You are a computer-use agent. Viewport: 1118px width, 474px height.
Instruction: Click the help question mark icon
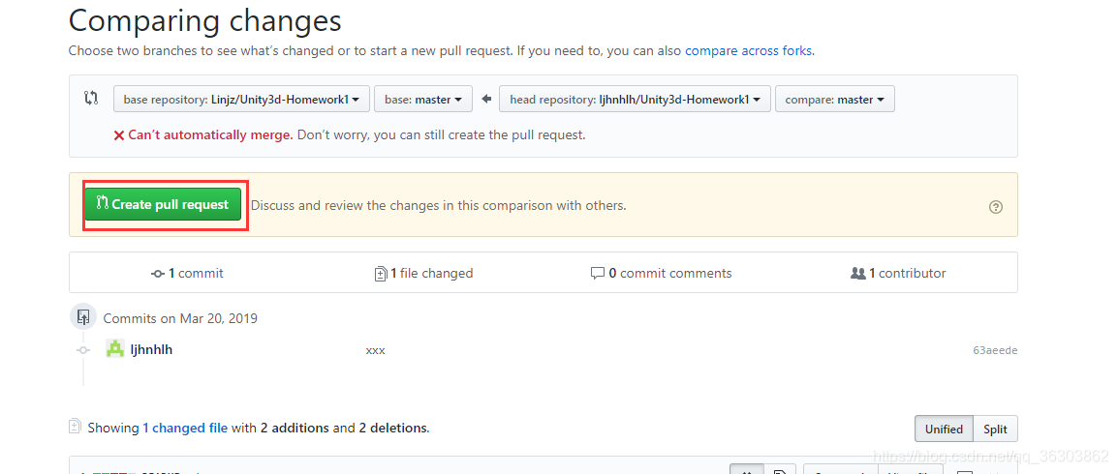point(996,207)
